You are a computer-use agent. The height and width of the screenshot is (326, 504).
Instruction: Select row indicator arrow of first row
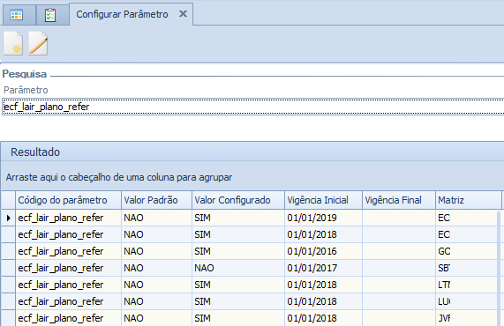coord(9,218)
